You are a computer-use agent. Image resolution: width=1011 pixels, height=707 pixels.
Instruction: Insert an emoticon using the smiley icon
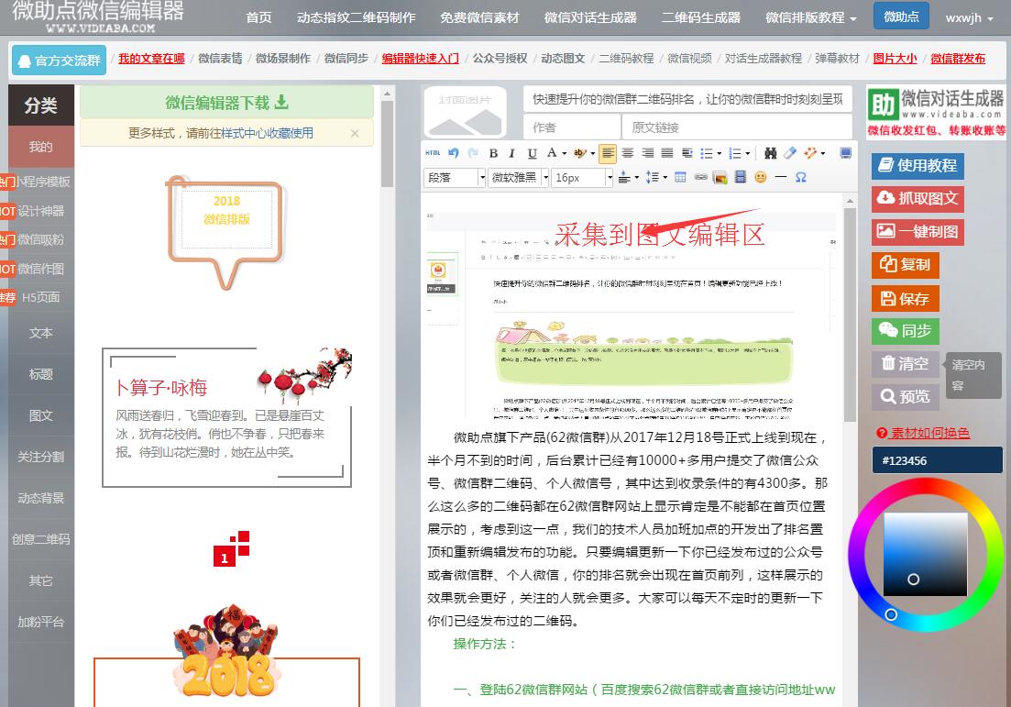pos(760,177)
